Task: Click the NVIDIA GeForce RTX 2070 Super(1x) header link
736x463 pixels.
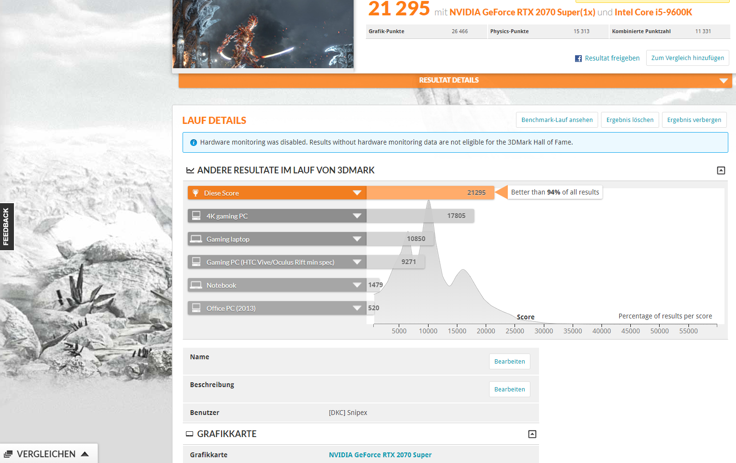Action: coord(522,12)
